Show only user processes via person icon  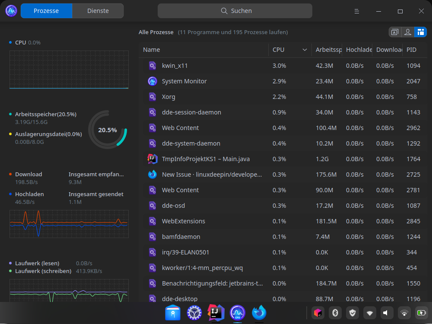coord(407,32)
